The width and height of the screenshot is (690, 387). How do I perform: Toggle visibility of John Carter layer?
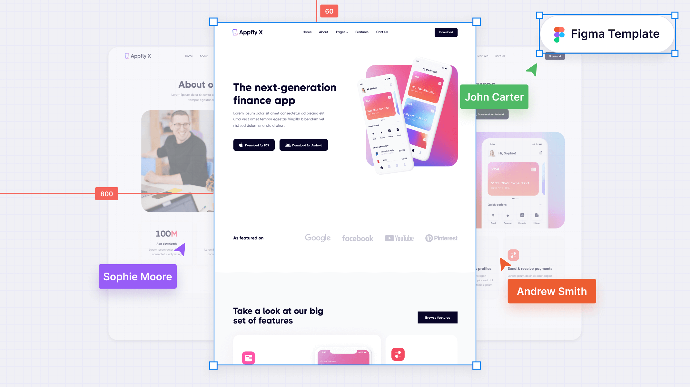494,97
